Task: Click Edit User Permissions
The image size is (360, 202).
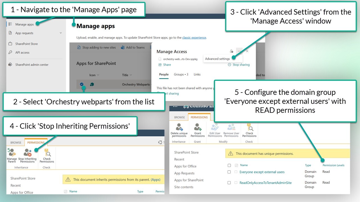Action: (x=215, y=130)
